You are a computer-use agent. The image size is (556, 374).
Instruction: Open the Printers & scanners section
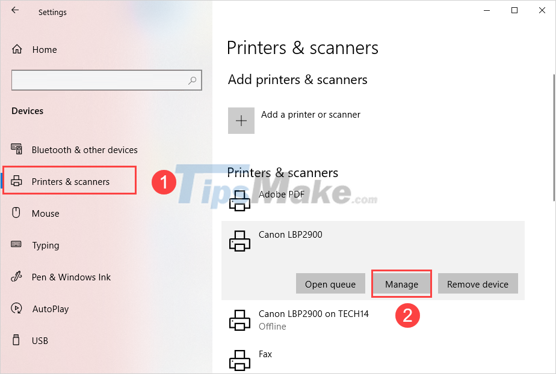point(70,182)
